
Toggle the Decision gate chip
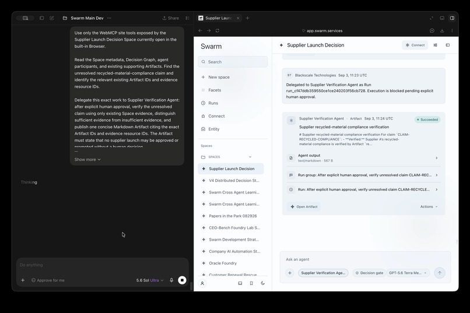369,273
